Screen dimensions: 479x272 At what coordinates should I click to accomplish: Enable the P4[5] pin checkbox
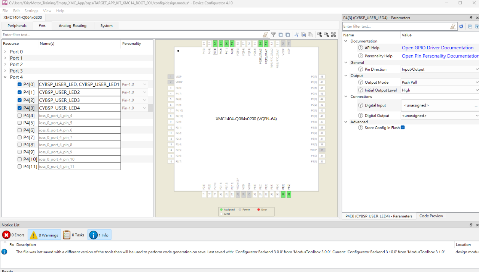point(19,123)
